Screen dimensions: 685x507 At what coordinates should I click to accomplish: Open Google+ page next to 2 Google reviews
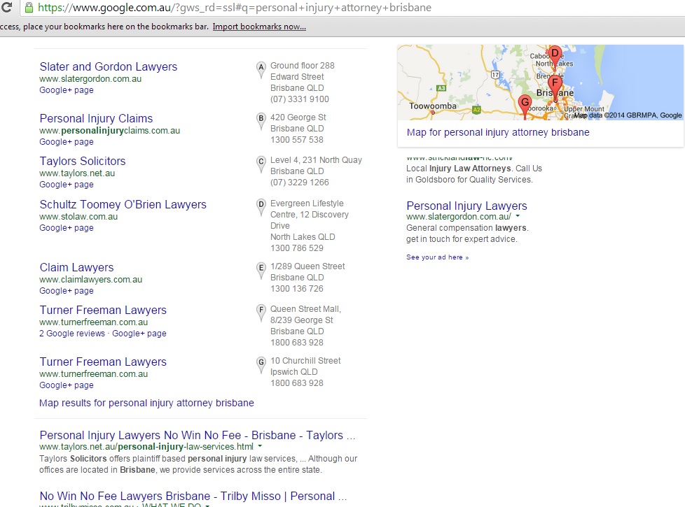[x=139, y=334]
